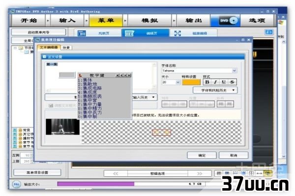Switch to 文本编辑器 tab
The height and width of the screenshot is (196, 295).
(x=49, y=48)
